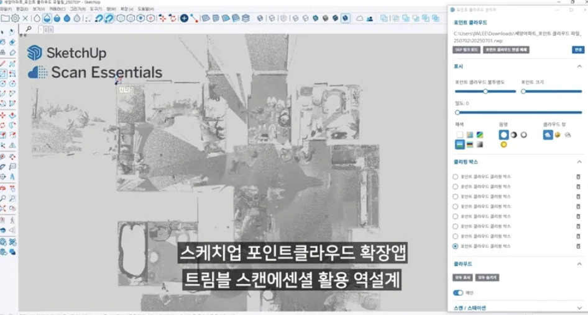This screenshot has height=315, width=588.
Task: Click the red-dotted line point tool icon
Action: coord(194,18)
